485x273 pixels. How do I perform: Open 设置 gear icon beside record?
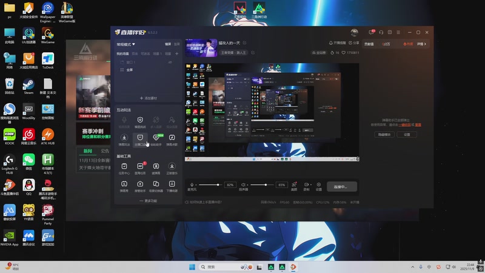pyautogui.click(x=319, y=184)
